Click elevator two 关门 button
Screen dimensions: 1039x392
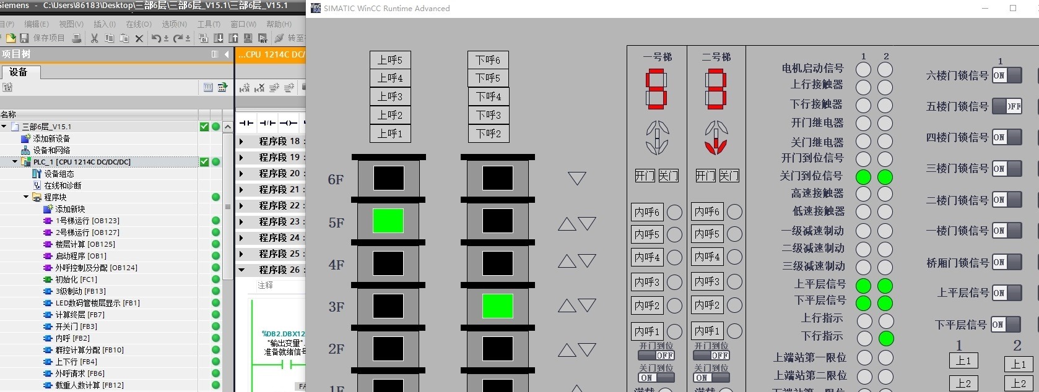pyautogui.click(x=729, y=176)
